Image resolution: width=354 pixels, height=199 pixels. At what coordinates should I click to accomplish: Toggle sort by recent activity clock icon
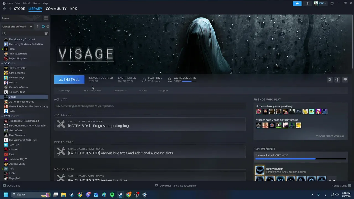click(43, 27)
